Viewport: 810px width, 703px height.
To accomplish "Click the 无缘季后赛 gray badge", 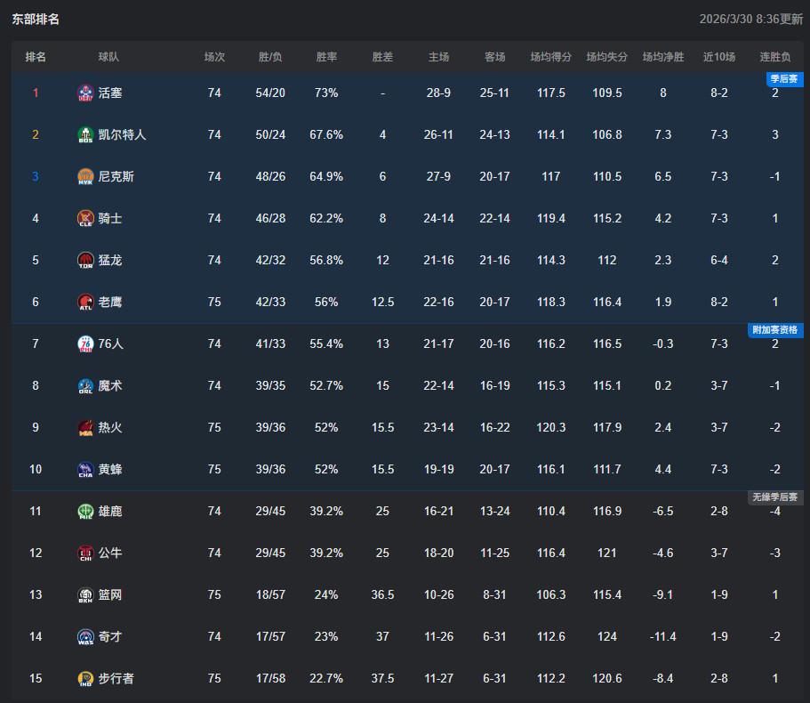I will point(775,497).
